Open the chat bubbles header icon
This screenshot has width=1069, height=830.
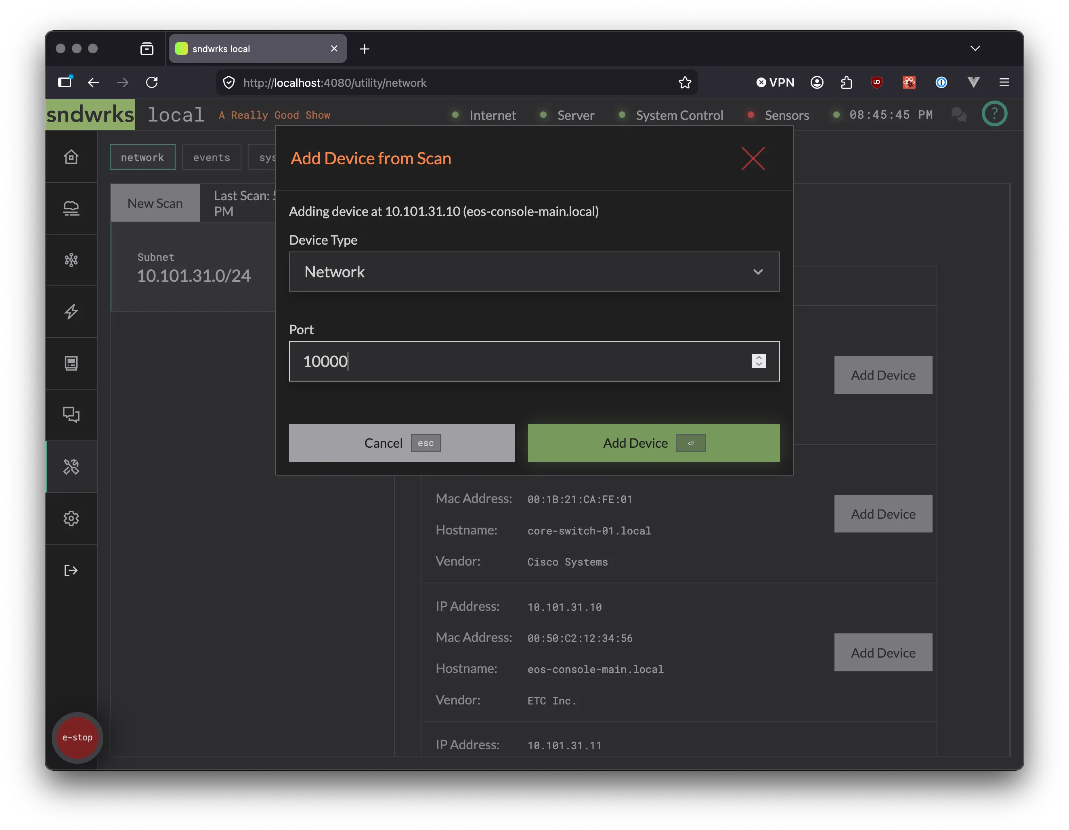pyautogui.click(x=958, y=115)
